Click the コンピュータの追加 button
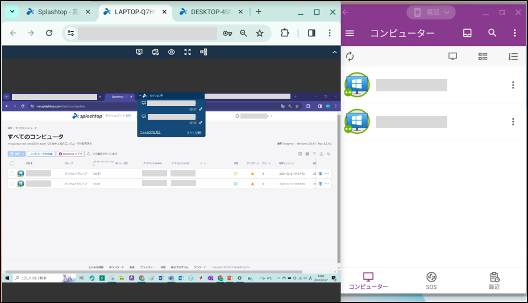This screenshot has height=303, width=528. [41, 154]
